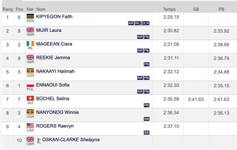Screen dimensions: 237x150
Task: Click the Rang column header
Action: (7, 9)
